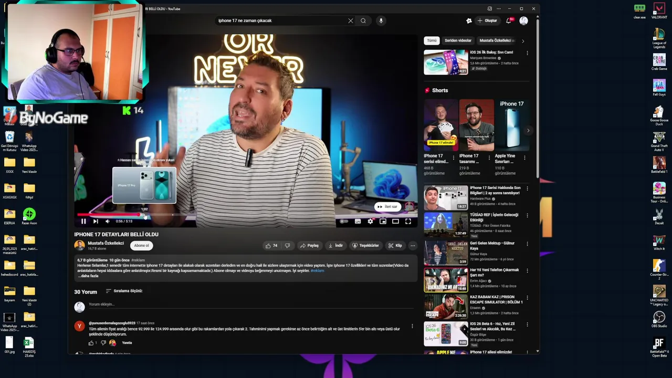Open the Oluştur create button
672x378 pixels.
[488, 20]
